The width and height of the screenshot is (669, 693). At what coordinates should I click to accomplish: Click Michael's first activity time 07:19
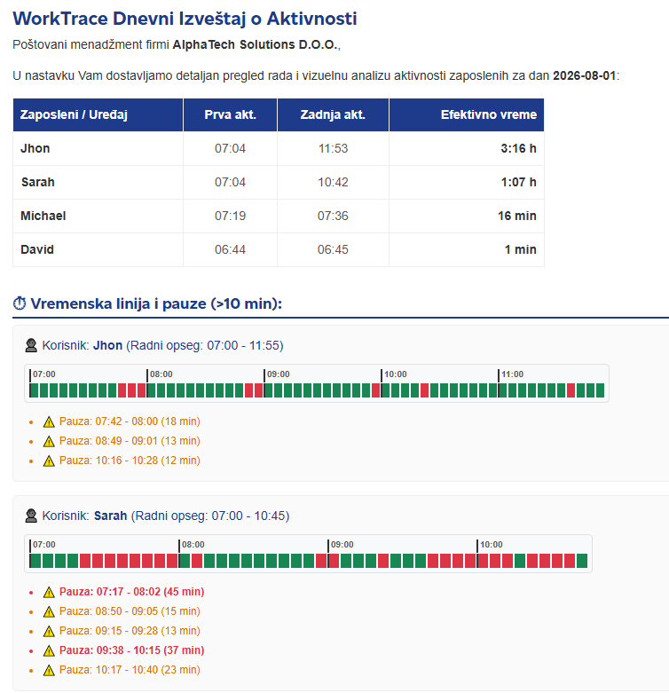[230, 216]
